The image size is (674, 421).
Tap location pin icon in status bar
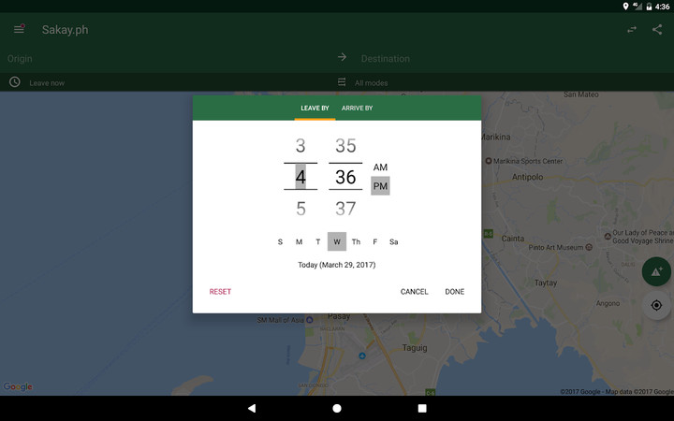pos(625,6)
